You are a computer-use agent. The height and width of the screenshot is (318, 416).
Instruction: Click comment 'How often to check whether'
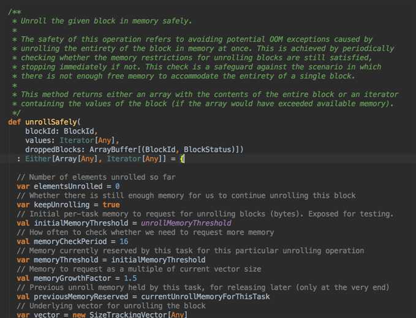point(145,232)
